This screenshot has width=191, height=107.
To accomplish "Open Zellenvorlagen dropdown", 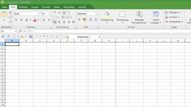I will pyautogui.click(x=156, y=18).
